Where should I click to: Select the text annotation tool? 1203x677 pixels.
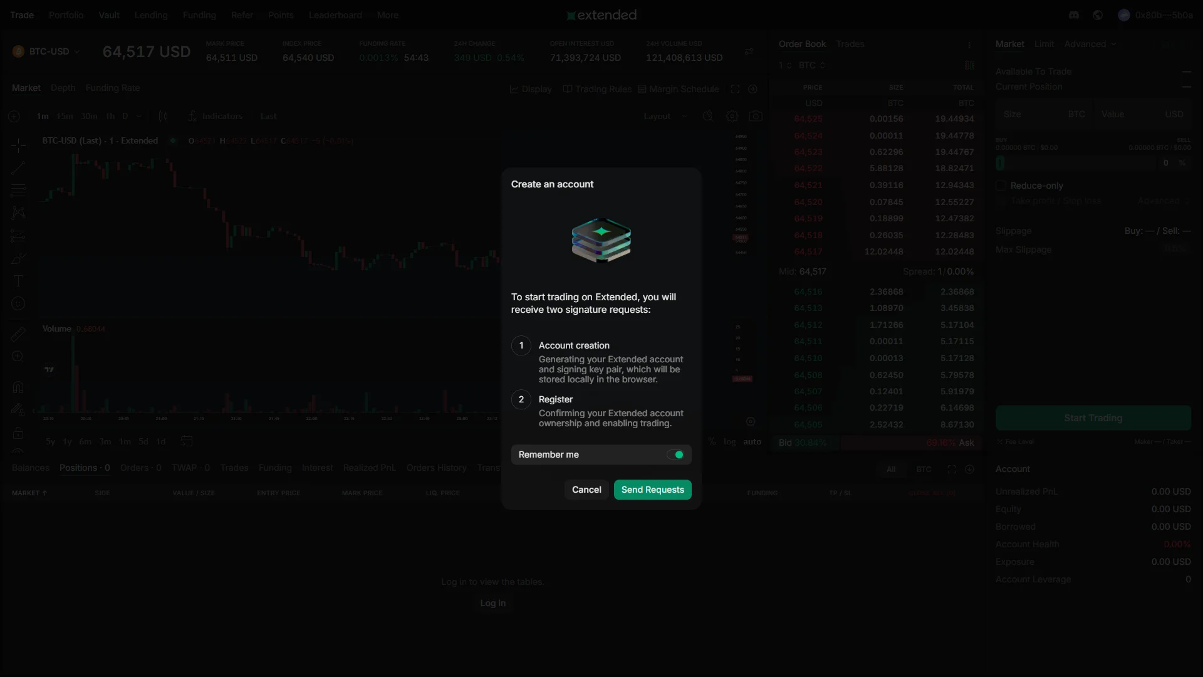tap(18, 281)
